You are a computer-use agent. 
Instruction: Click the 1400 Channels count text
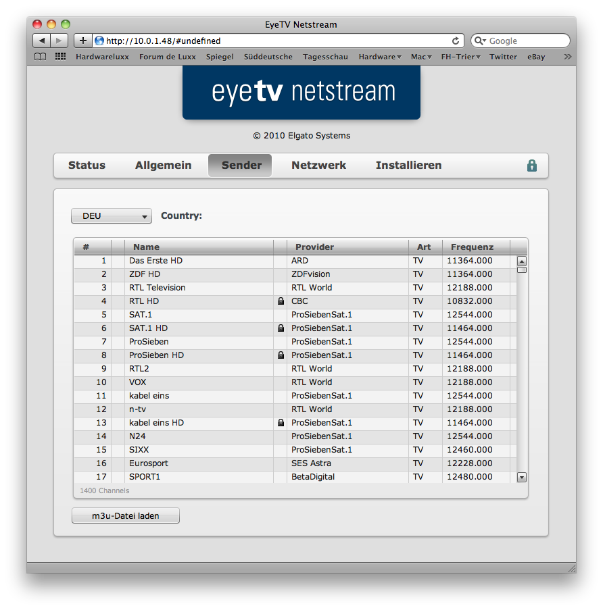coord(104,490)
